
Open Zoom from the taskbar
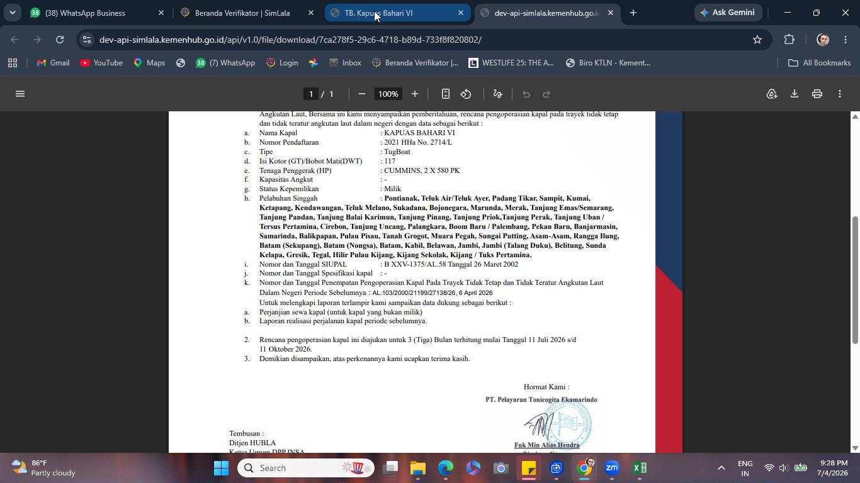tap(612, 468)
